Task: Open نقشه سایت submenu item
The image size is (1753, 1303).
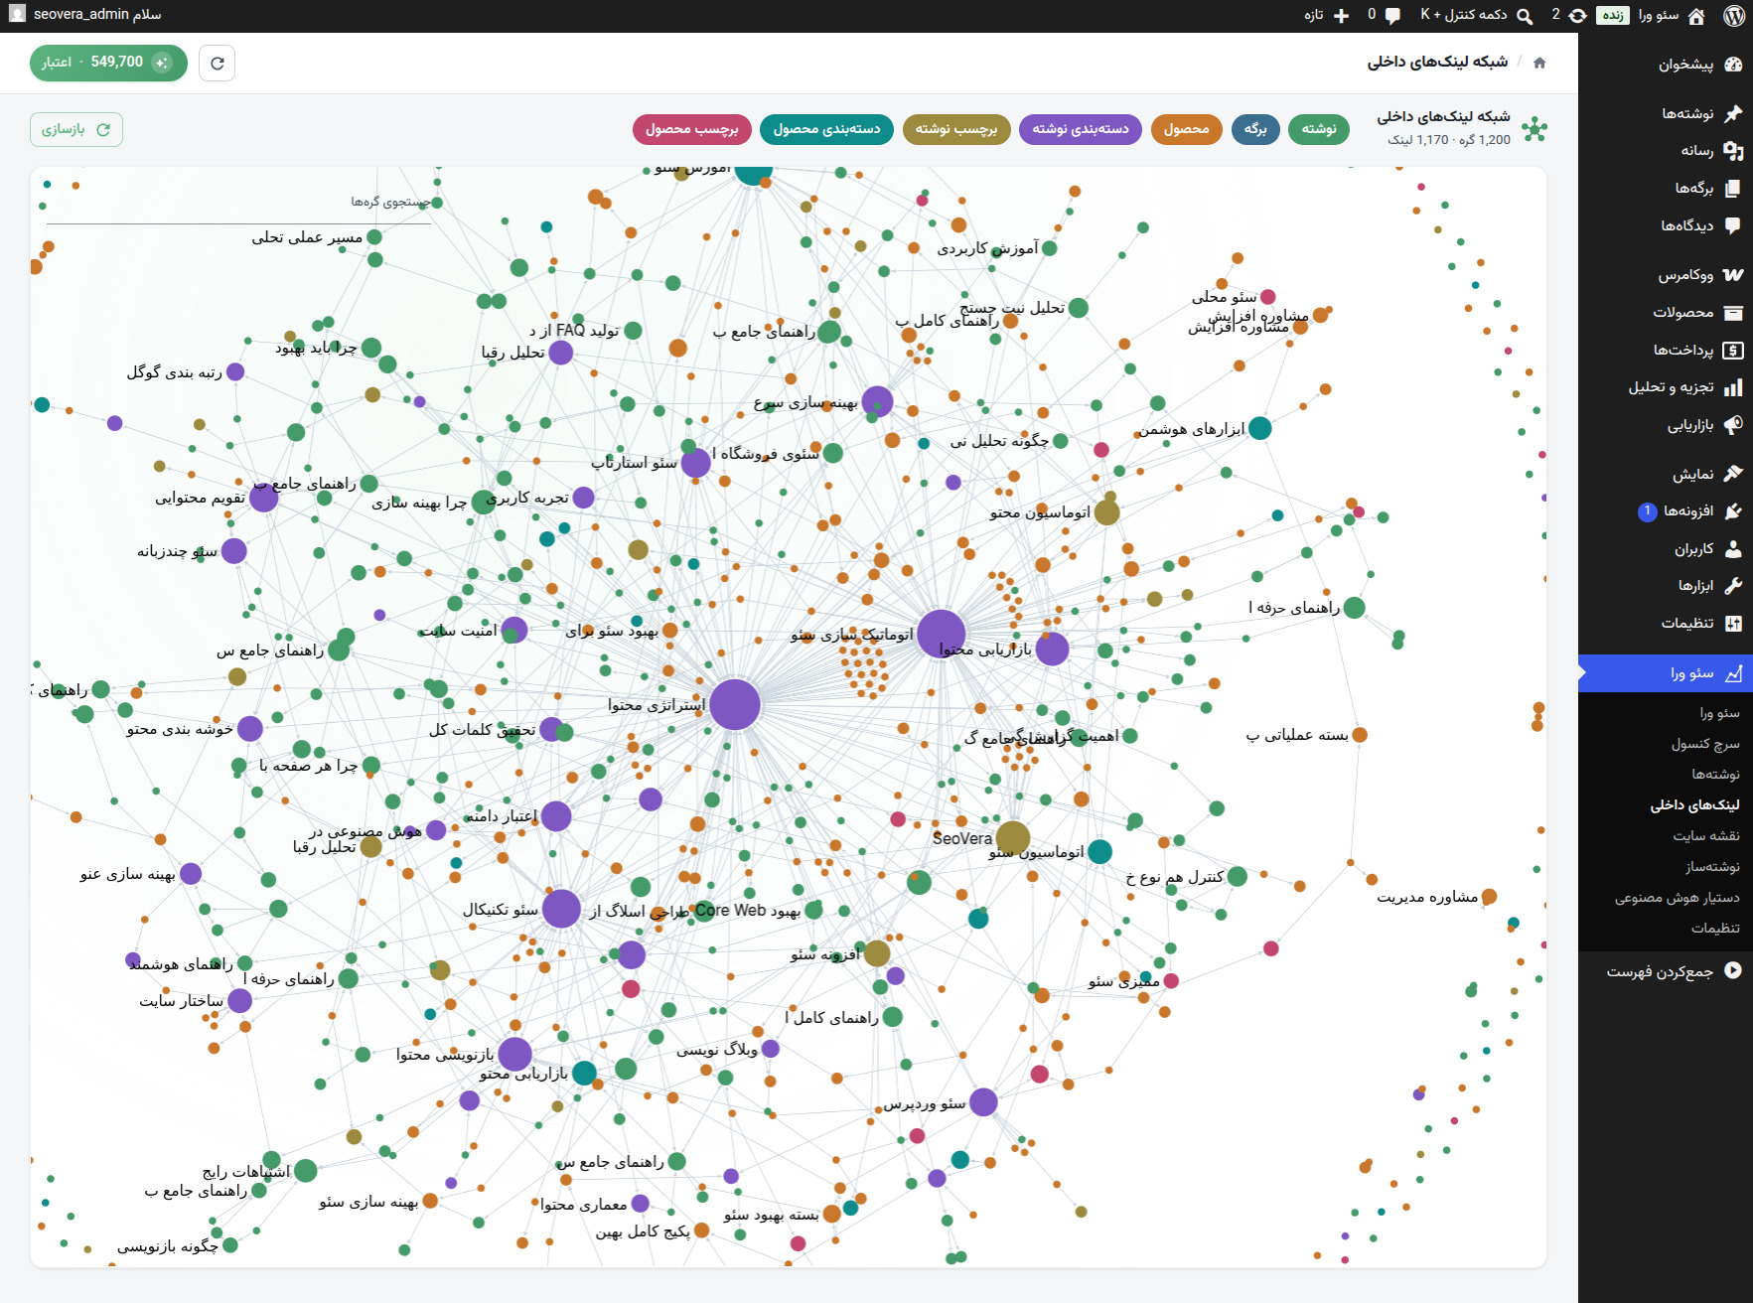Action: [x=1705, y=836]
